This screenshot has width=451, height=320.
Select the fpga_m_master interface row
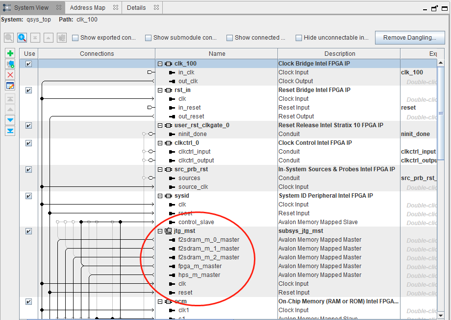coord(200,266)
